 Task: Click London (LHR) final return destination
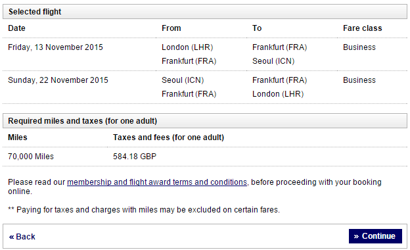point(278,94)
